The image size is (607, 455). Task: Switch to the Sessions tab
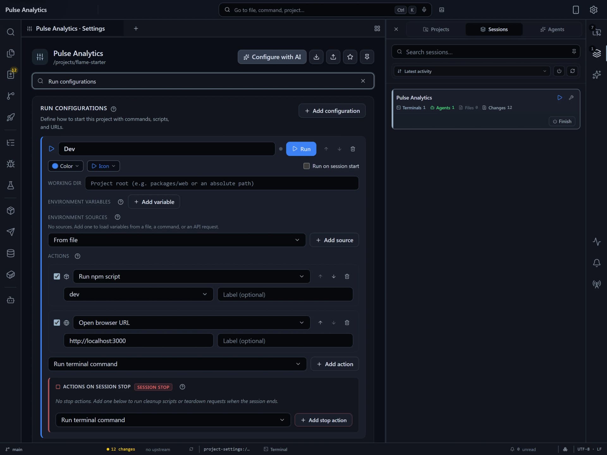coord(494,29)
